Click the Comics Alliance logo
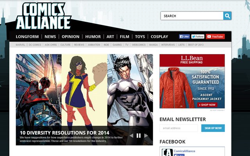The height and width of the screenshot is (156, 250). click(43, 16)
